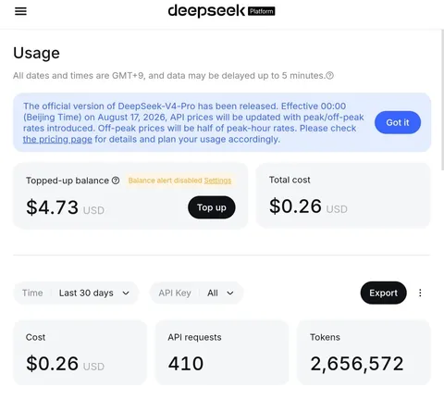The height and width of the screenshot is (399, 444).
Task: Open the pricing page link
Action: pyautogui.click(x=57, y=140)
